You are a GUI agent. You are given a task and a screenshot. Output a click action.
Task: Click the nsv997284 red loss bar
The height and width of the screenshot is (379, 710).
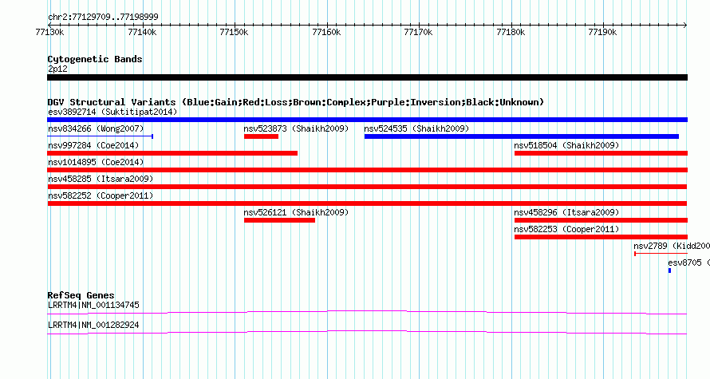click(x=172, y=153)
